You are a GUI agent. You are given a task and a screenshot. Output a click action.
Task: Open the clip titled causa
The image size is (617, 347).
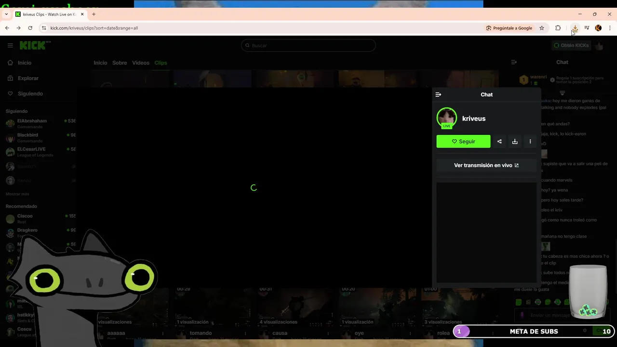[280, 333]
